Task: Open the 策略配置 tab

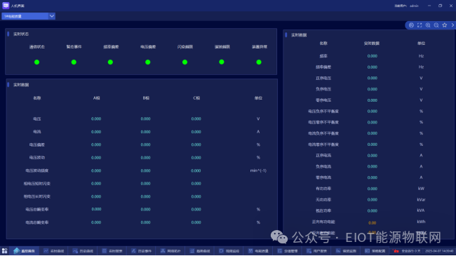Action: (x=375, y=251)
